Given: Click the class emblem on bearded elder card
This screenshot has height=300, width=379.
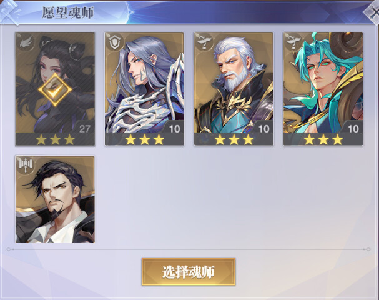Looking at the screenshot, I should pyautogui.click(x=205, y=42).
